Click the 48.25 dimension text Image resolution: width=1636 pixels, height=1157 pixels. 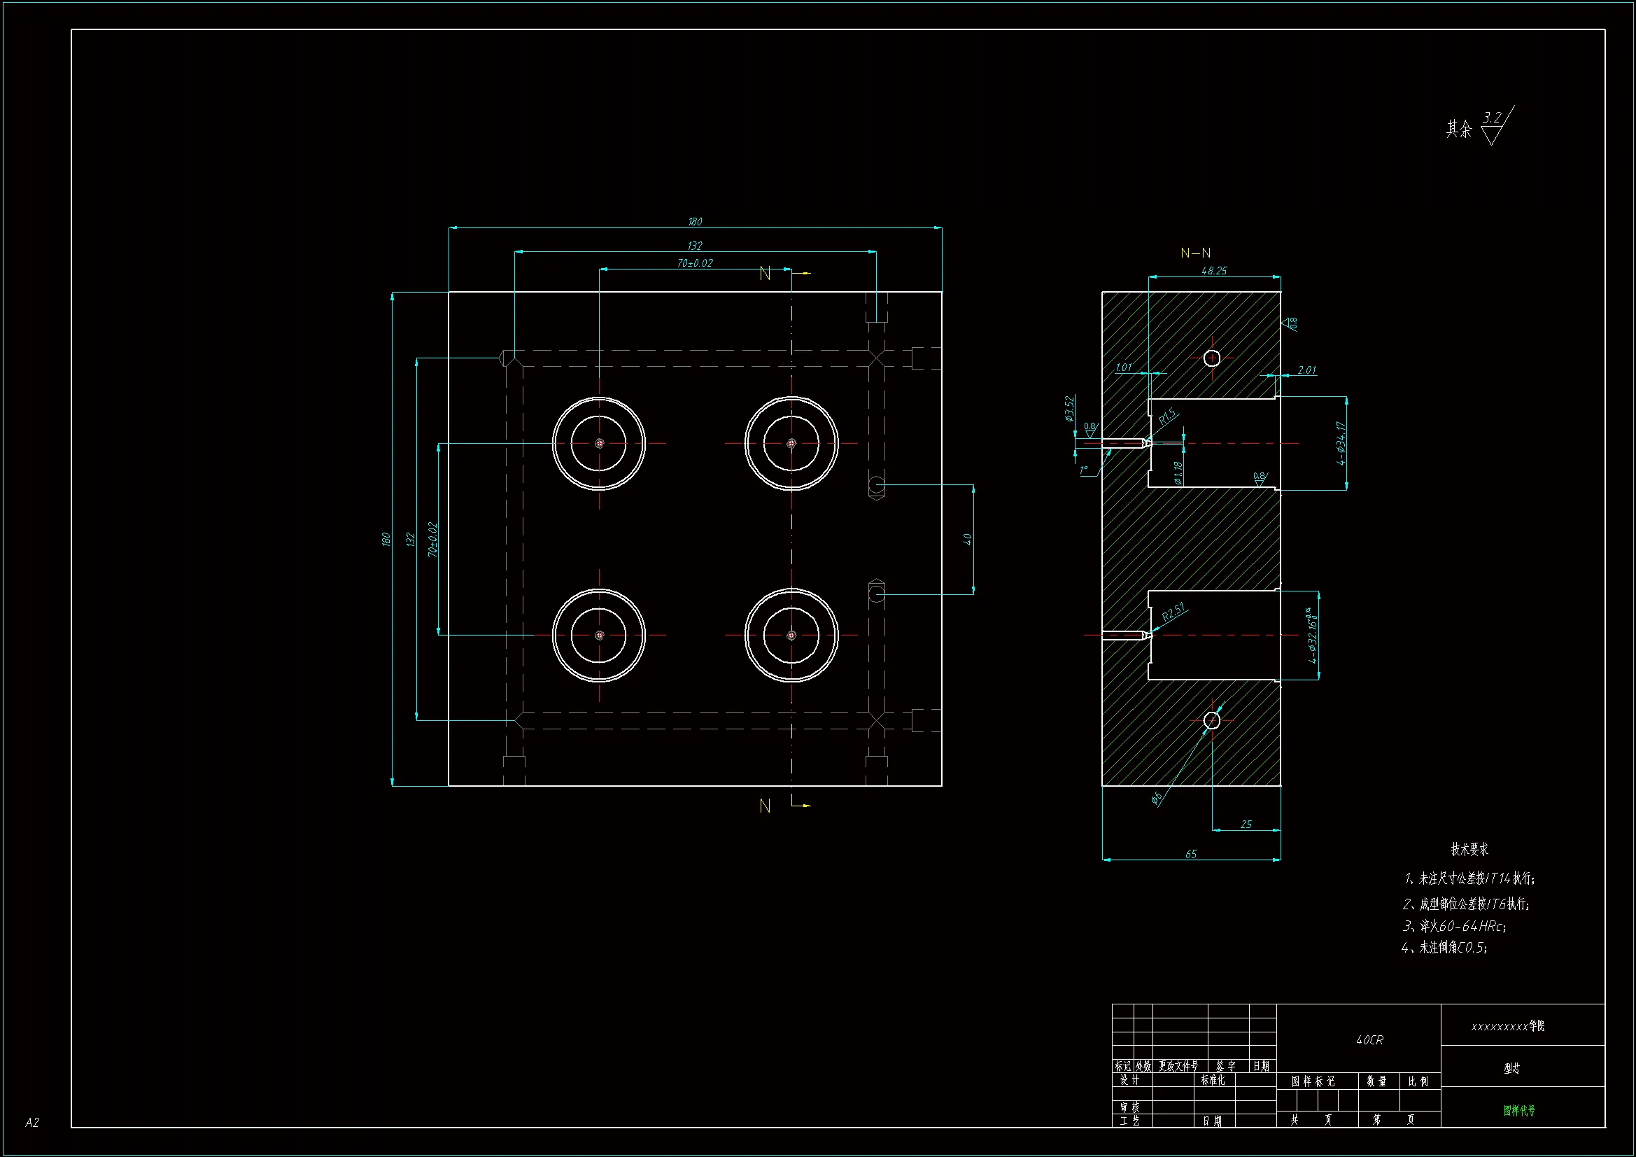[x=1213, y=271]
